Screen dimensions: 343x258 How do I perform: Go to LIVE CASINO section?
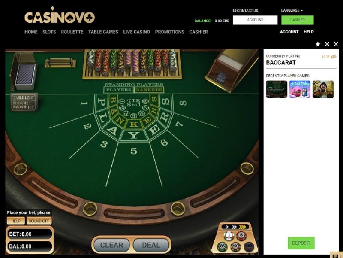[x=136, y=32]
